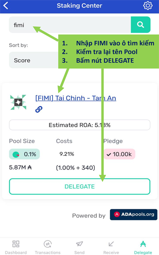Tap the 10.00k pledge badge

[119, 154]
